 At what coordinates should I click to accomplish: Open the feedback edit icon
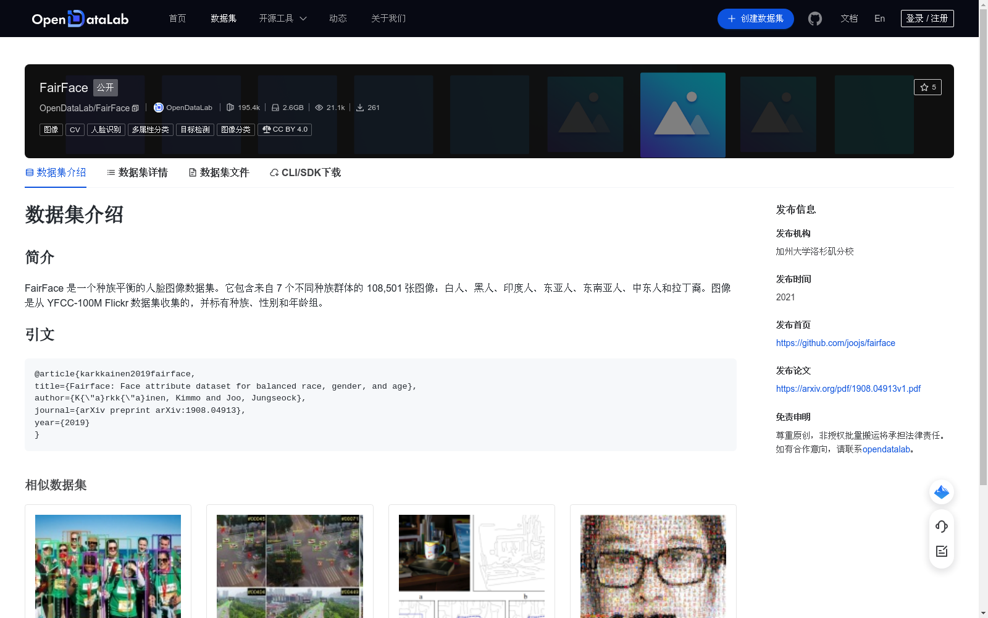[942, 551]
